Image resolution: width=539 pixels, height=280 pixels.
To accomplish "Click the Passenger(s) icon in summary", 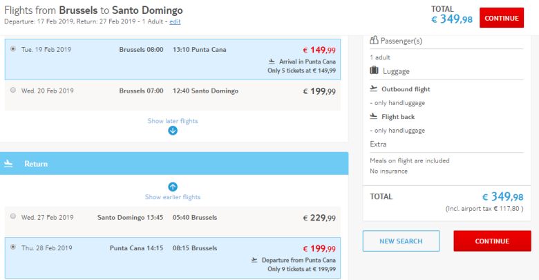I will [x=374, y=41].
